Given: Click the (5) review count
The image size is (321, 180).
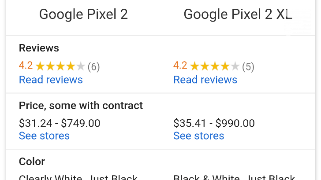Looking at the screenshot, I should (x=248, y=67).
